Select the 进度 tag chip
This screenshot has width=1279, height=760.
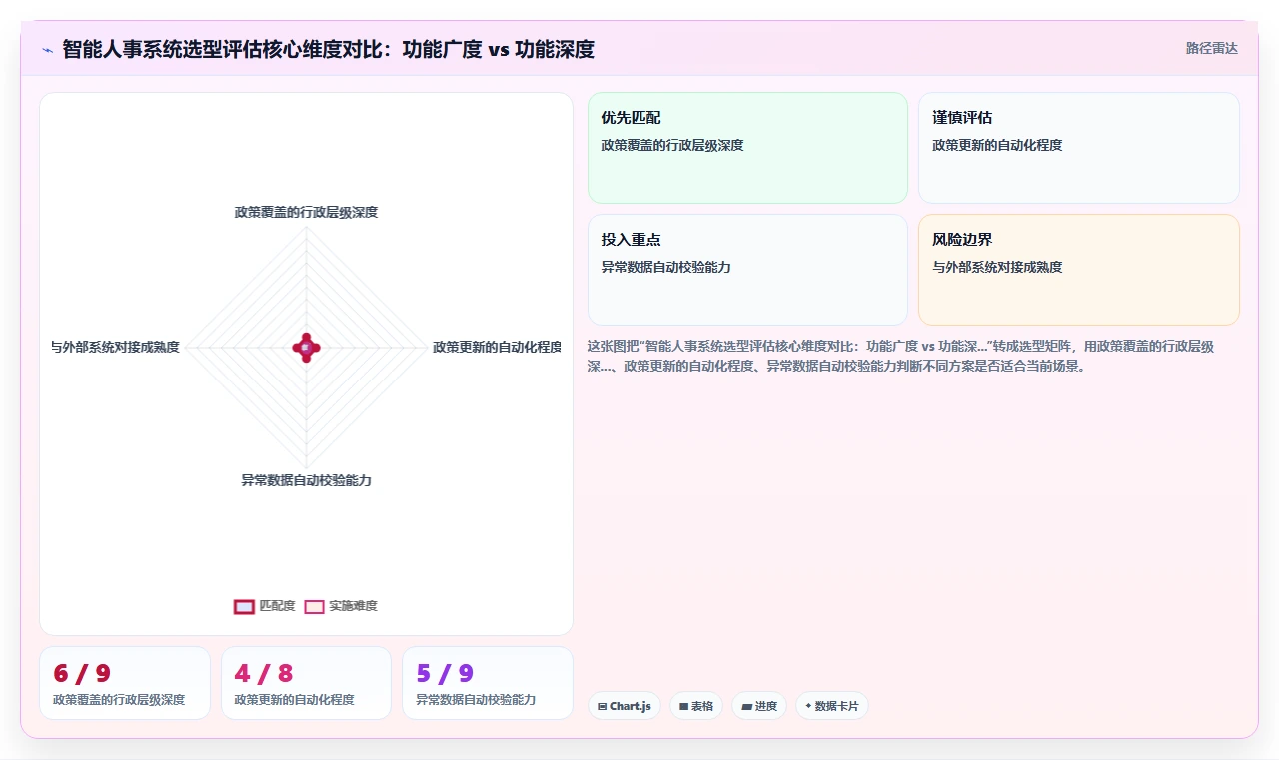click(759, 706)
